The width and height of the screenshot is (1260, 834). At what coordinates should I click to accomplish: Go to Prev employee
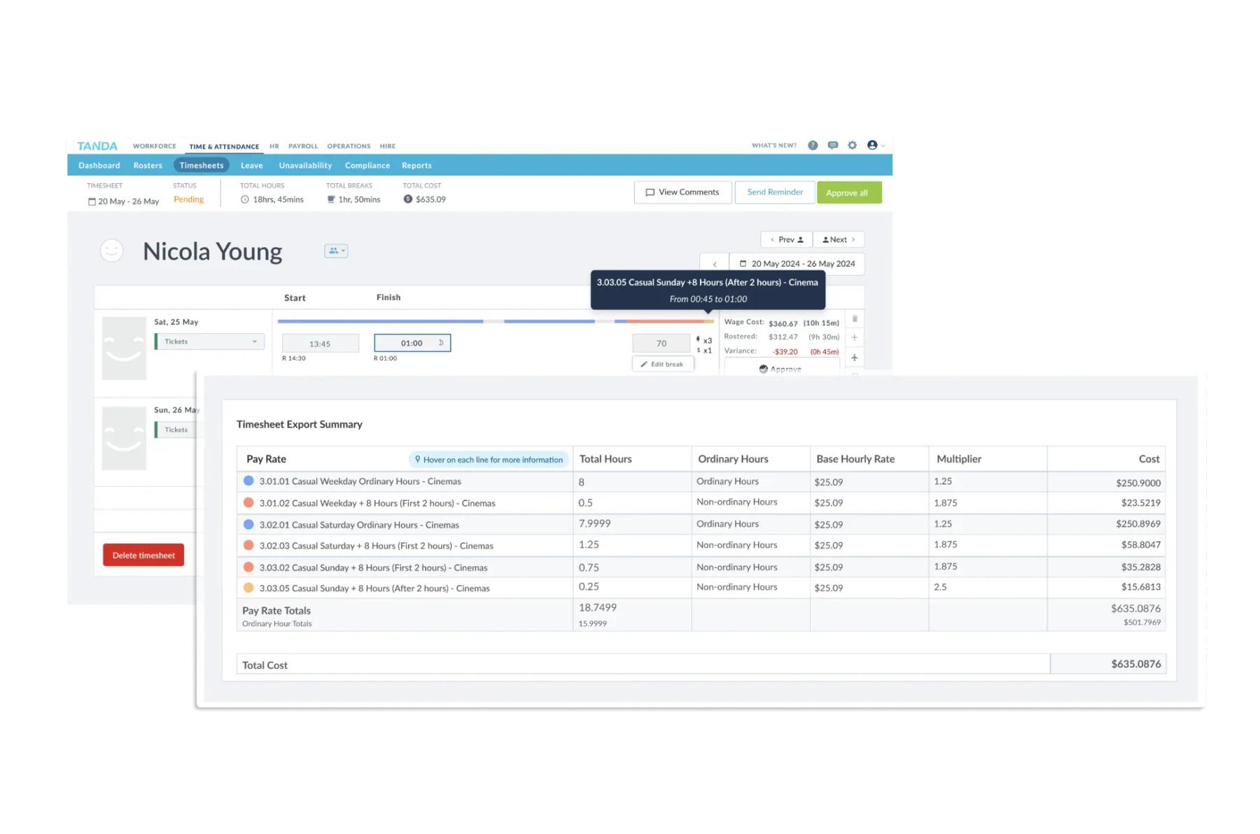point(787,239)
